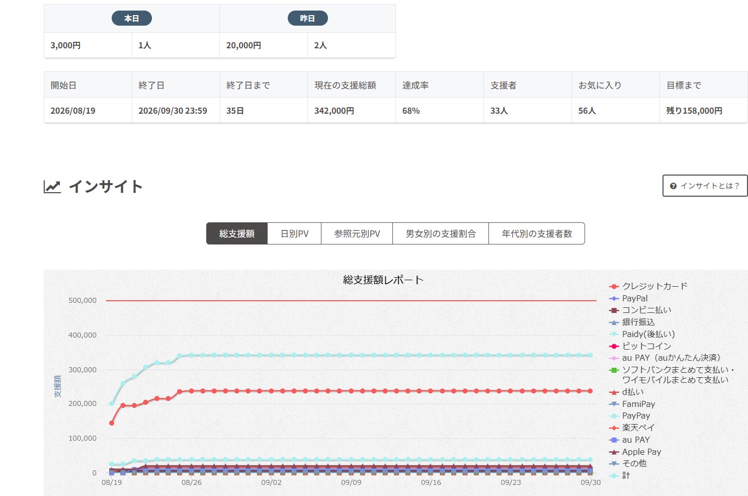Click the ビットコイン legend marker icon
This screenshot has width=748, height=496.
614,346
